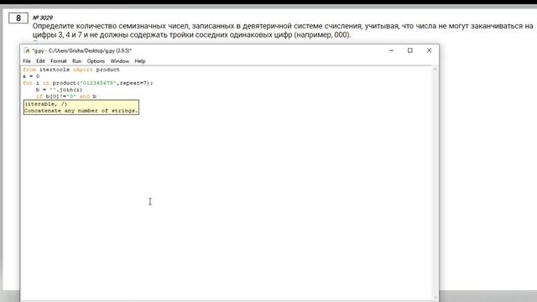Click the 'for i in product' loop line

point(88,83)
